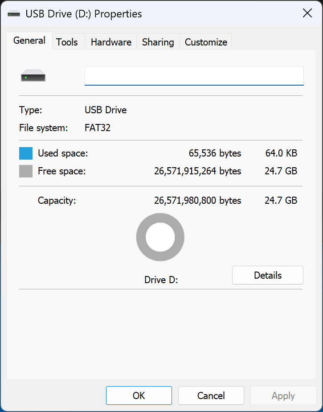Click the "Drive D:" label under the chart
323x412 pixels.
pos(161,280)
